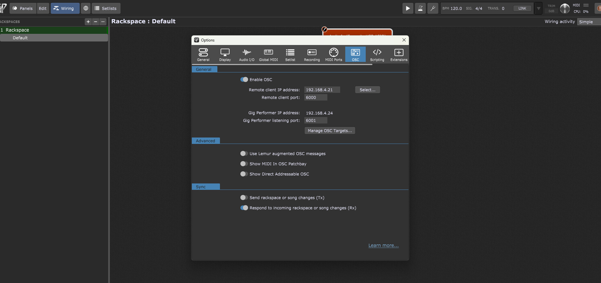Toggle the Enable OSC switch

point(244,79)
